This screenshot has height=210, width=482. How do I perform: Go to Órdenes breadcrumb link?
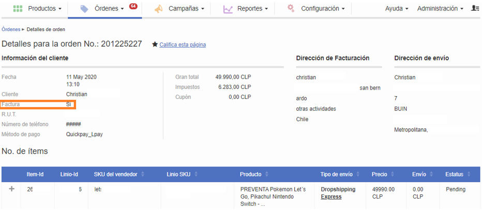coord(11,29)
